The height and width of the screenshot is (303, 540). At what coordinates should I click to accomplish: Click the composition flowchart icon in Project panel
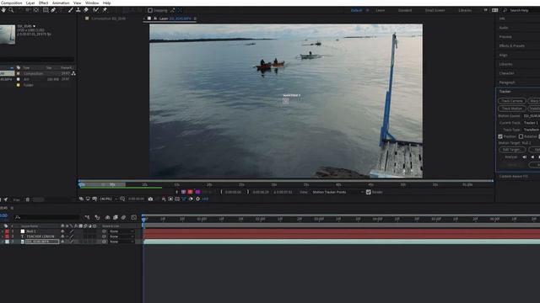[73, 73]
